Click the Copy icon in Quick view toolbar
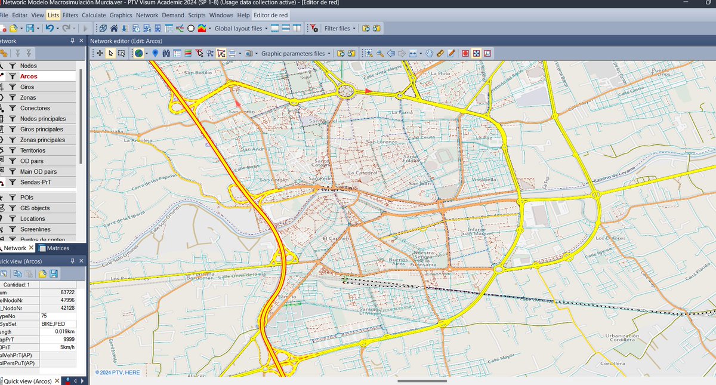Screen dimensions: 716x385 point(17,274)
